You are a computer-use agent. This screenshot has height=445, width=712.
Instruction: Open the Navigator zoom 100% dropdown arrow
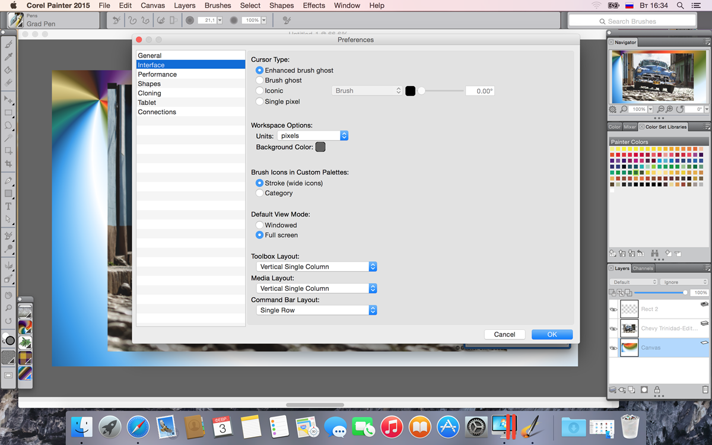650,109
